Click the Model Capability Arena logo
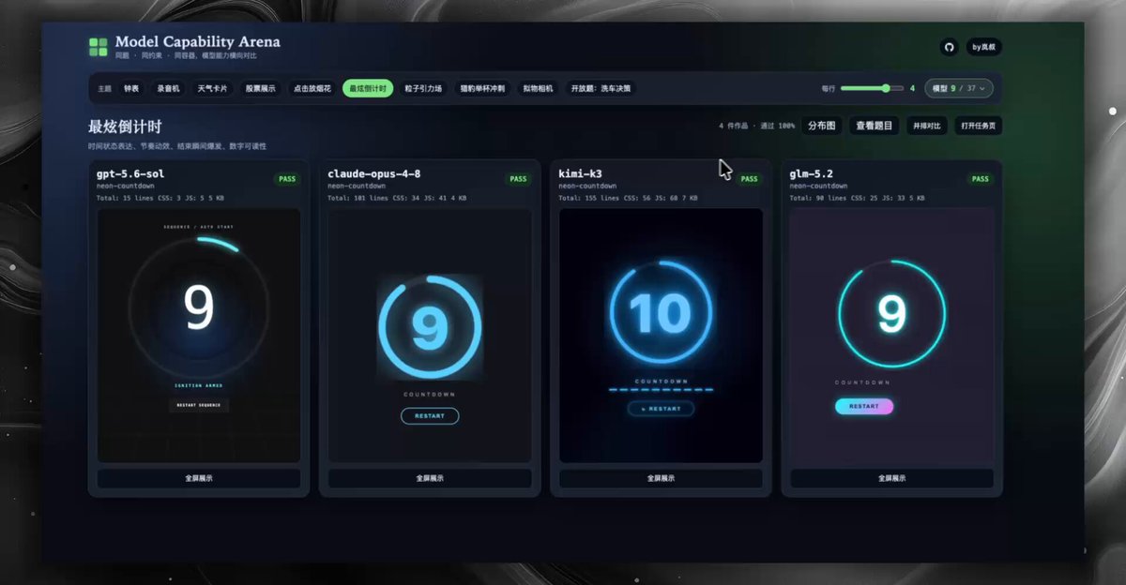1126x585 pixels. 99,47
